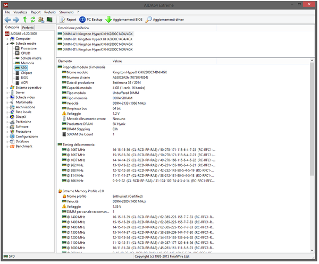
Task: Expand the Multimedia tree node
Action: point(7,103)
